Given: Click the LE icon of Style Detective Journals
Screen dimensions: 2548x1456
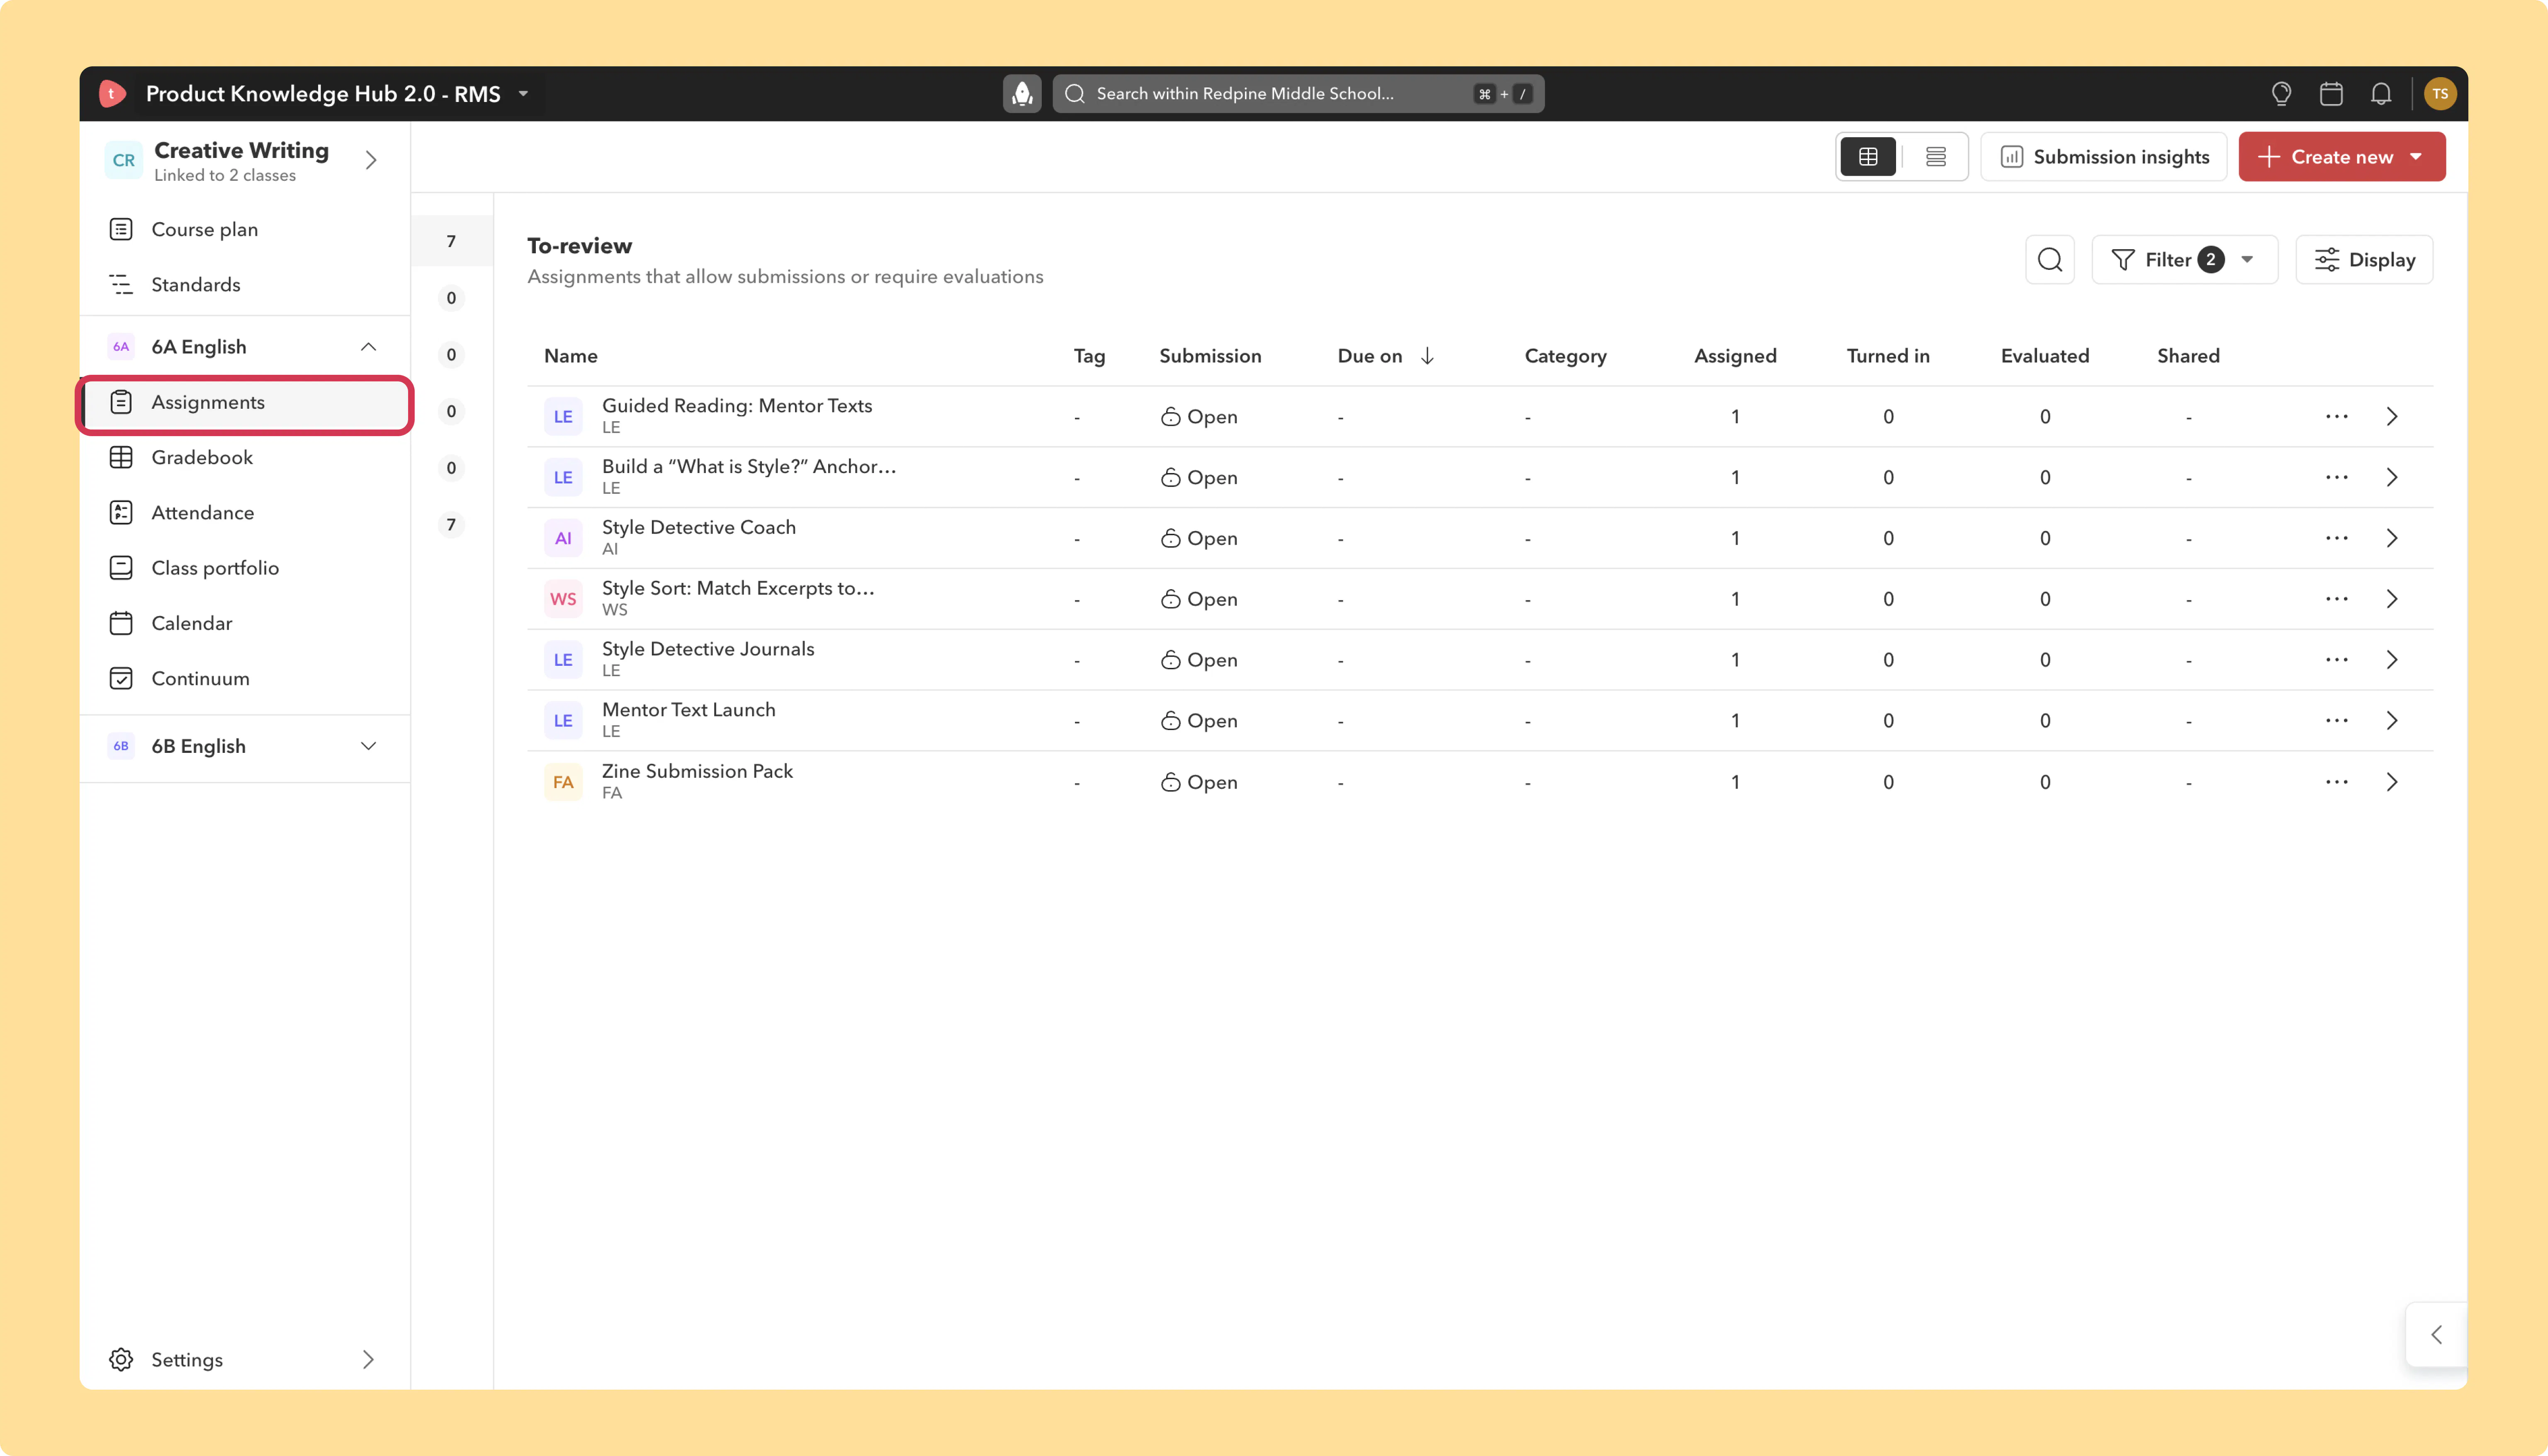Looking at the screenshot, I should click(563, 660).
